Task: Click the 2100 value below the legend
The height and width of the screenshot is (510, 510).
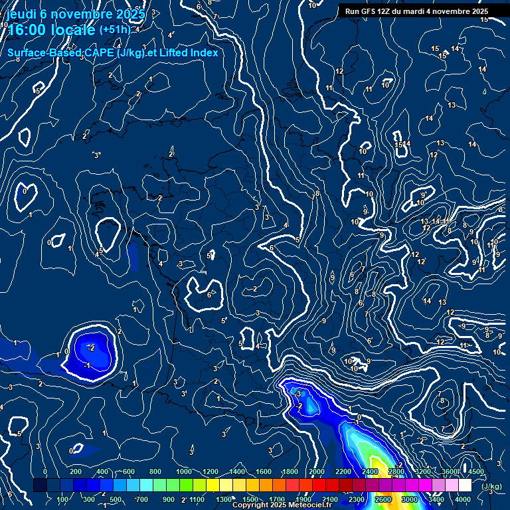Action: 330,499
